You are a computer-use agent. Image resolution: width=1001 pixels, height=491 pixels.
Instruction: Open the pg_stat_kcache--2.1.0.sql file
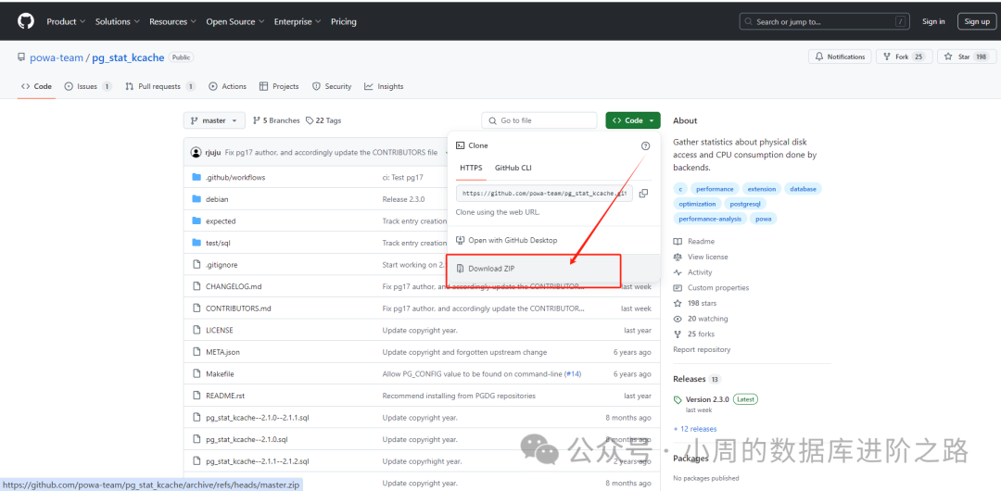click(247, 439)
